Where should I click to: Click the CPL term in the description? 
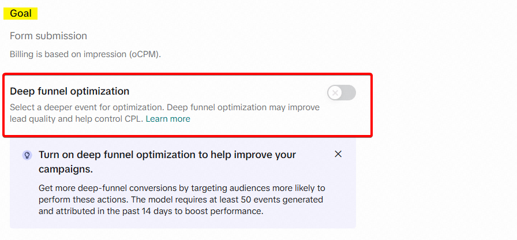133,119
